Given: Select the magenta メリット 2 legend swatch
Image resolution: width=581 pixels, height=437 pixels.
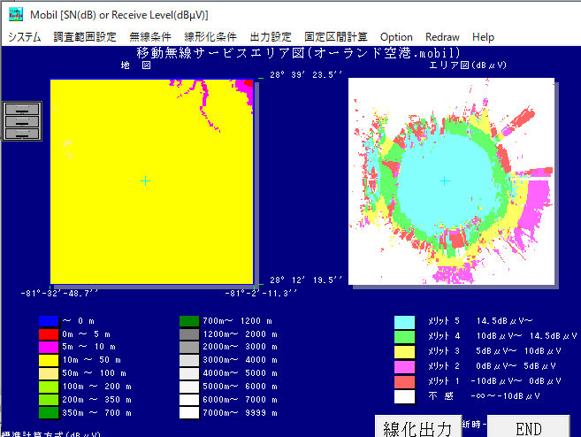Looking at the screenshot, I should (404, 365).
